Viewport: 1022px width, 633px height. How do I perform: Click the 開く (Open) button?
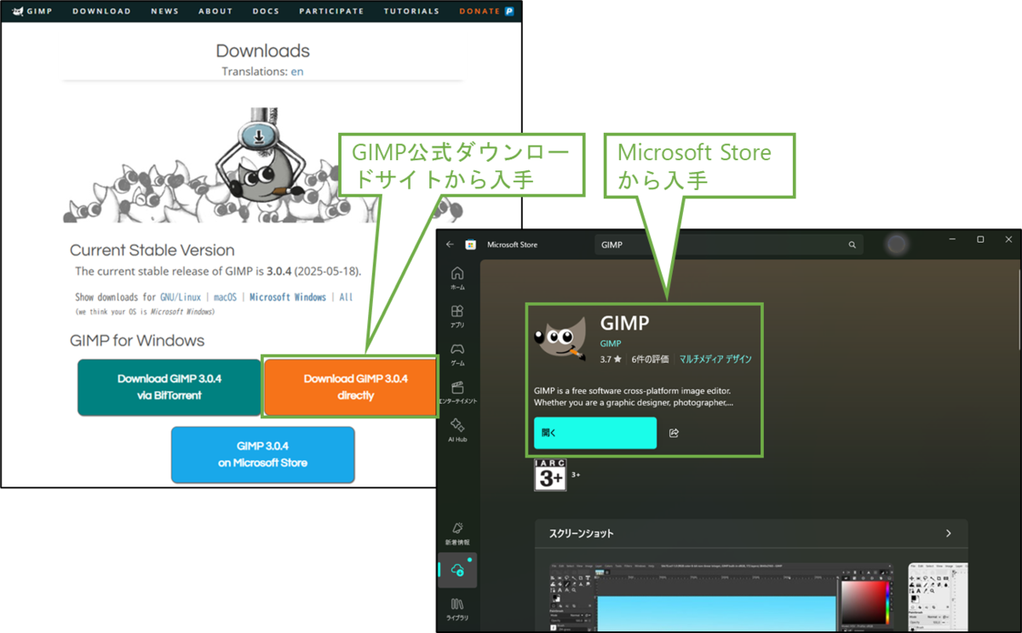(595, 433)
